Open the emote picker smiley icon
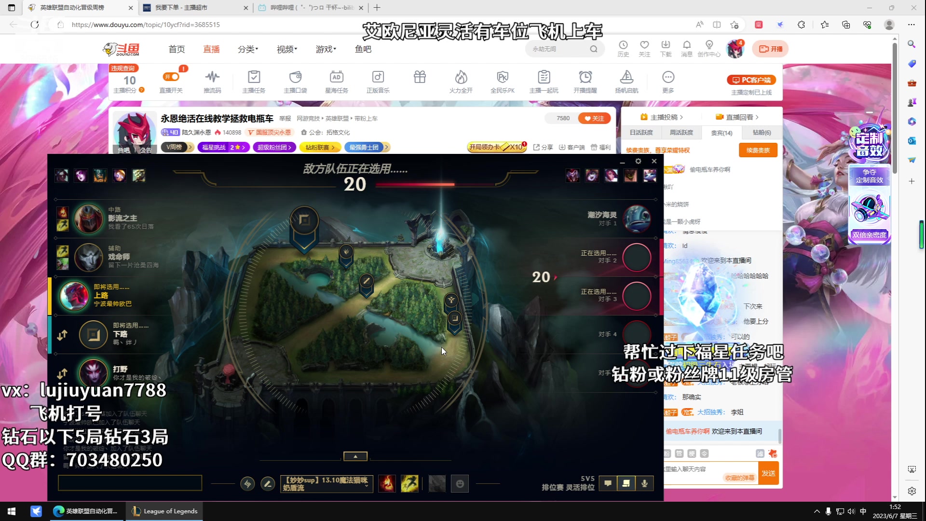This screenshot has width=926, height=521. click(460, 483)
